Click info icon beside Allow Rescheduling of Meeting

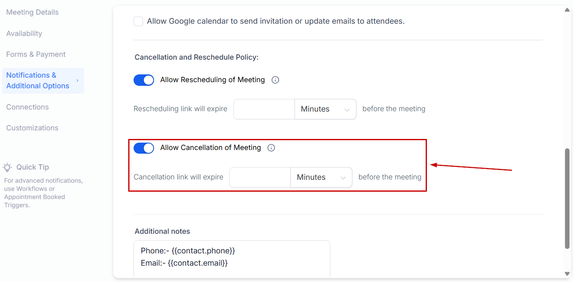tap(275, 80)
